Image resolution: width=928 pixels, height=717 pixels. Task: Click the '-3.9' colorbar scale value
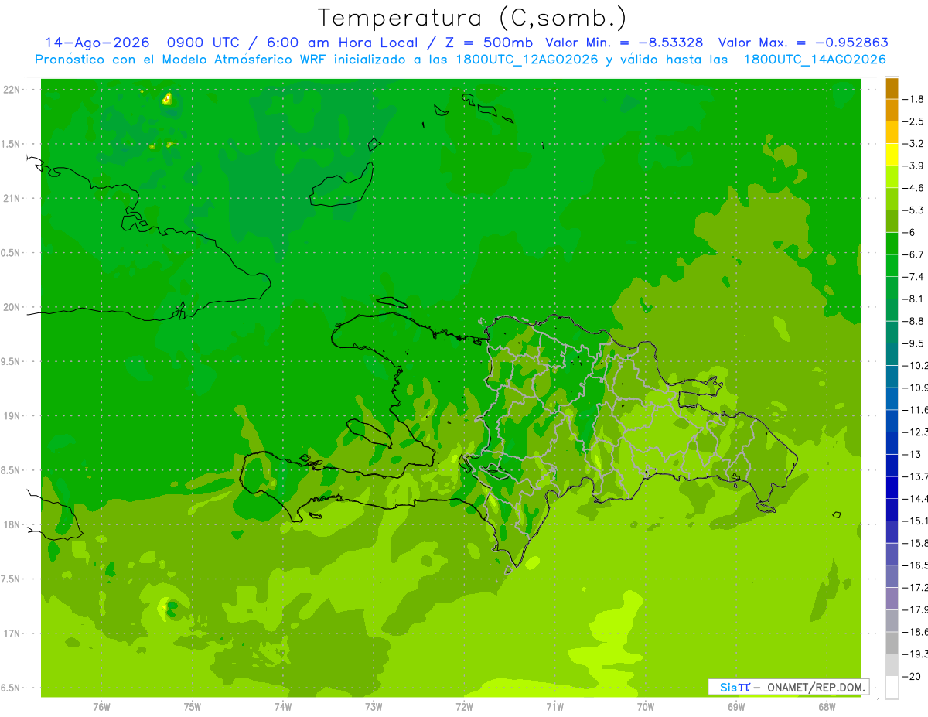[914, 166]
